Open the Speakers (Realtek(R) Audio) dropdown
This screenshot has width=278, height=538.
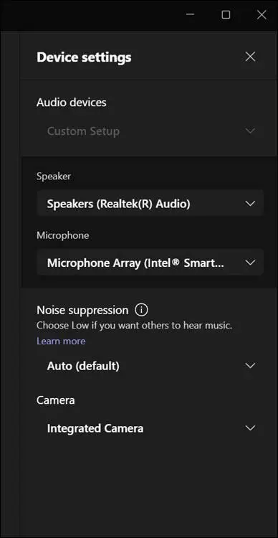[x=150, y=204]
